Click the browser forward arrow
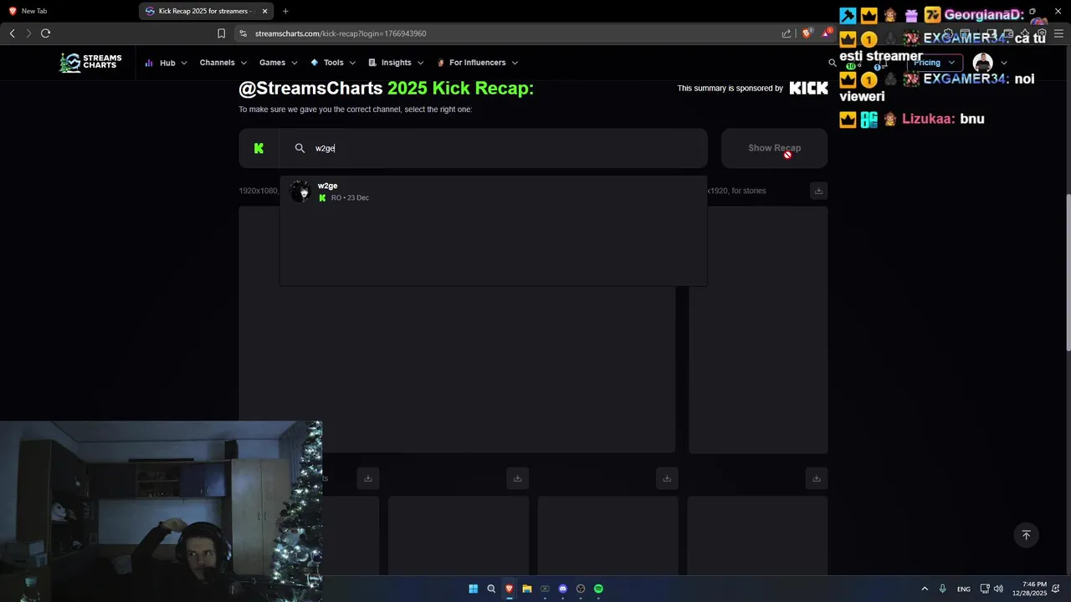Image resolution: width=1071 pixels, height=602 pixels. click(28, 33)
